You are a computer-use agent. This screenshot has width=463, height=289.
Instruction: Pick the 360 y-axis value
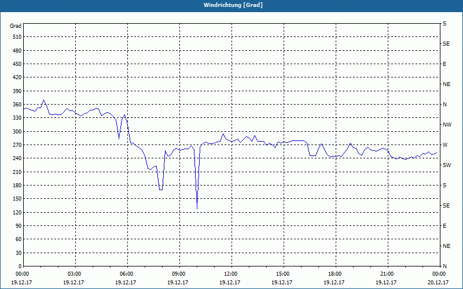click(17, 105)
